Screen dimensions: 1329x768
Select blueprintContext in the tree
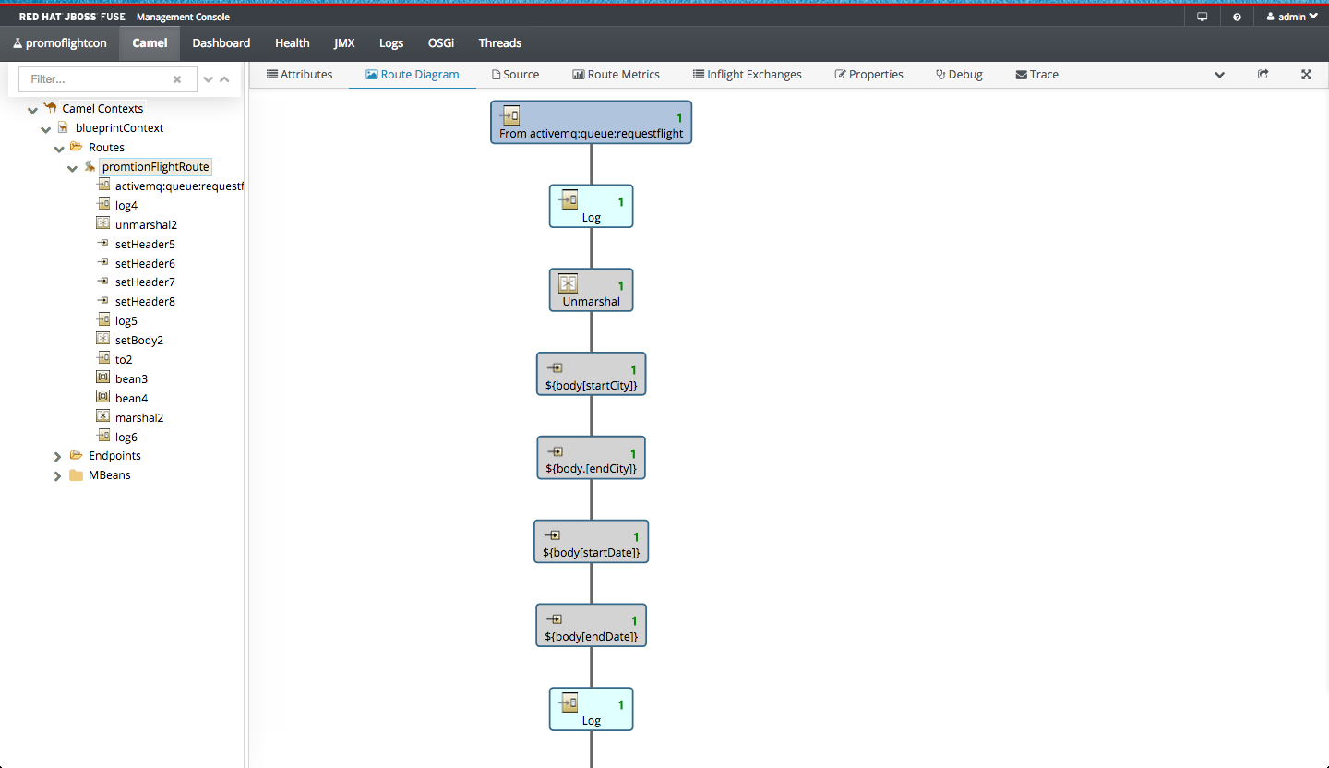pyautogui.click(x=119, y=128)
